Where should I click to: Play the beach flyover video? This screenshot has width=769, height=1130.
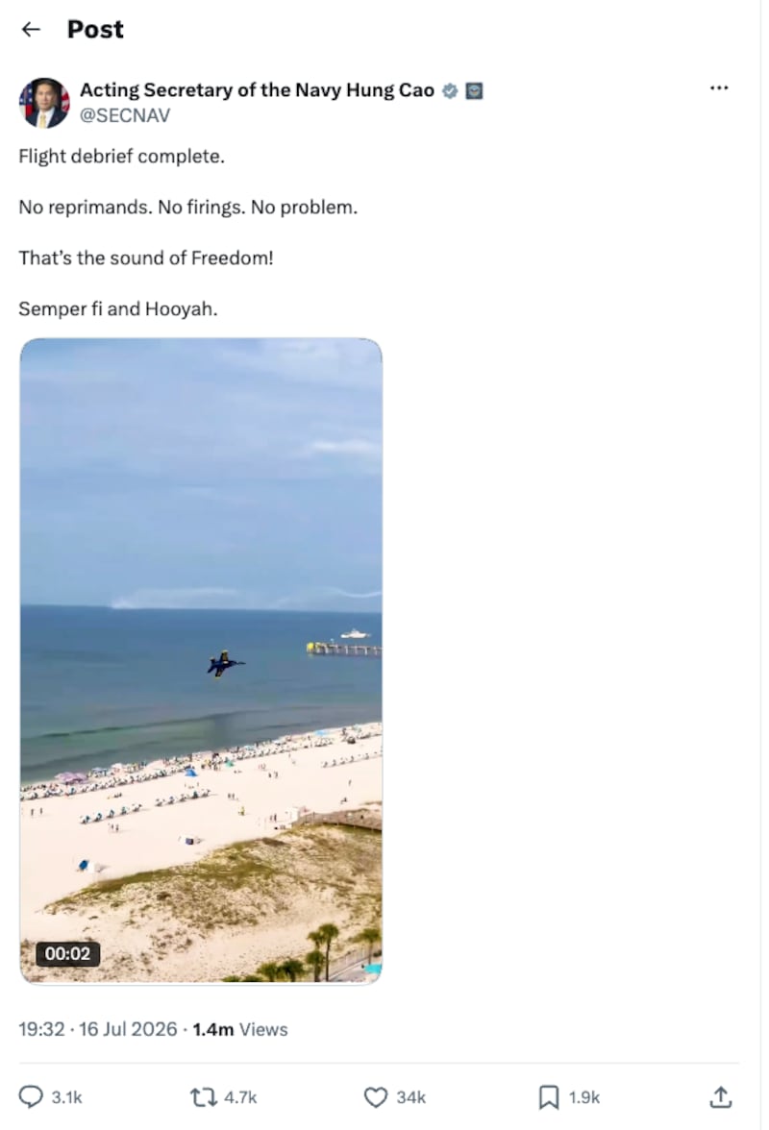click(x=201, y=660)
